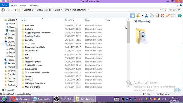
Task: Switch to details view icon at bottom right
Action: pos(176,90)
